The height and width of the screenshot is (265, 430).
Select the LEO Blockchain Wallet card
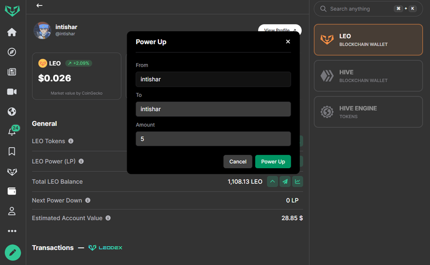[x=368, y=40]
